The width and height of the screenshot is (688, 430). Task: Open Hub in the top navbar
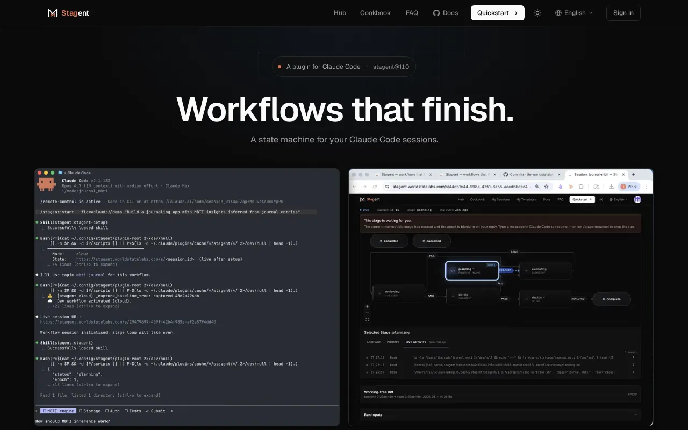point(340,13)
